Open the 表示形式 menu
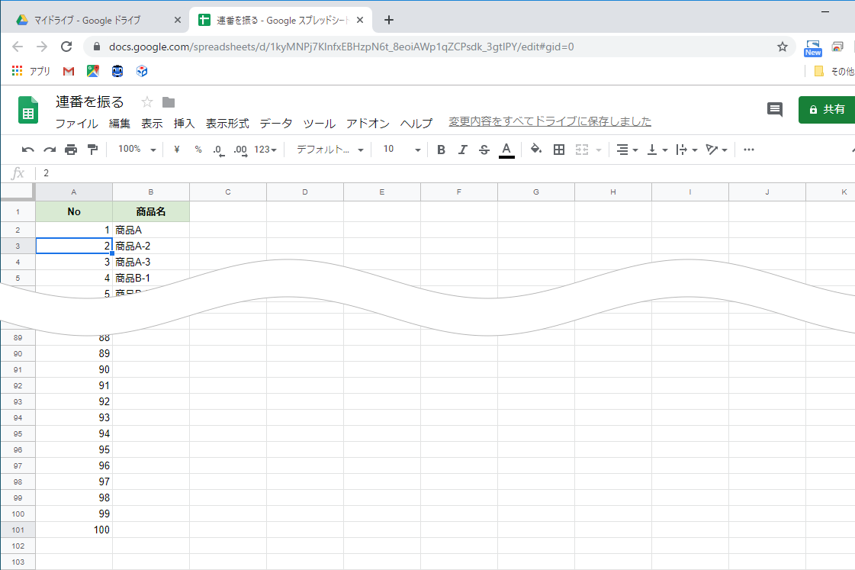Image resolution: width=855 pixels, height=570 pixels. (227, 124)
